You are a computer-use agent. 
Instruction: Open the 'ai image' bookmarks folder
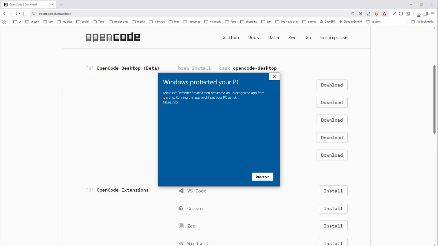click(157, 22)
